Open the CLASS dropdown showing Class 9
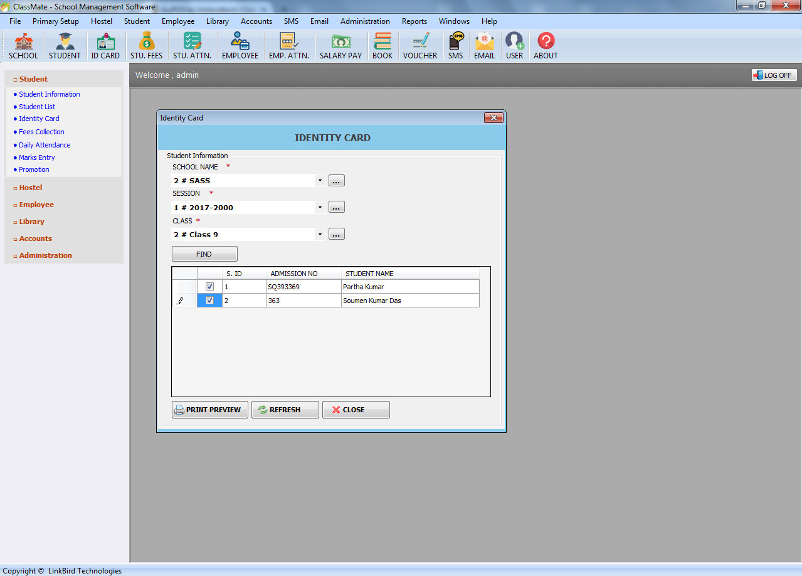 tap(320, 233)
